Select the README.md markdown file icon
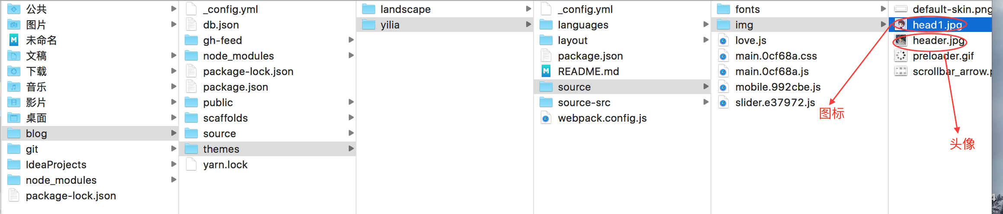This screenshot has width=1003, height=214. (x=546, y=71)
